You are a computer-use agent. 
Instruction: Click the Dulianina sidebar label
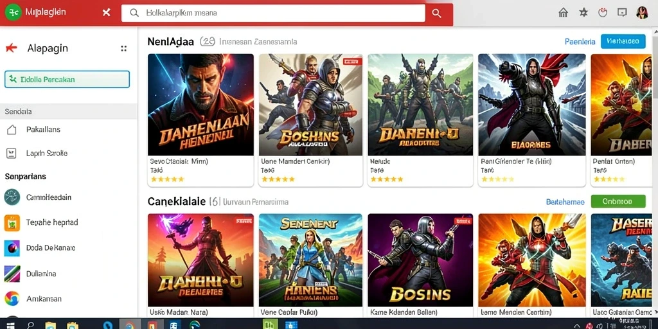(41, 274)
